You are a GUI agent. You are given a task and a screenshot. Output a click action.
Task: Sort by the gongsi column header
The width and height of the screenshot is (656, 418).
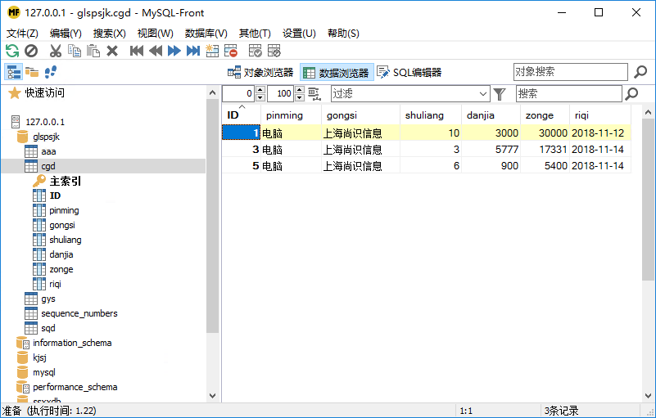pos(360,115)
